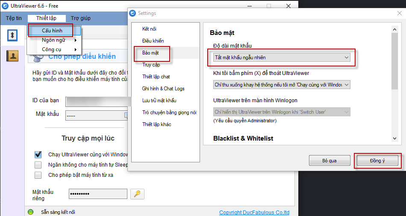Open the UltraViewer trên màn hình Winlogon dropdown
This screenshot has height=216, width=406.
(x=282, y=112)
